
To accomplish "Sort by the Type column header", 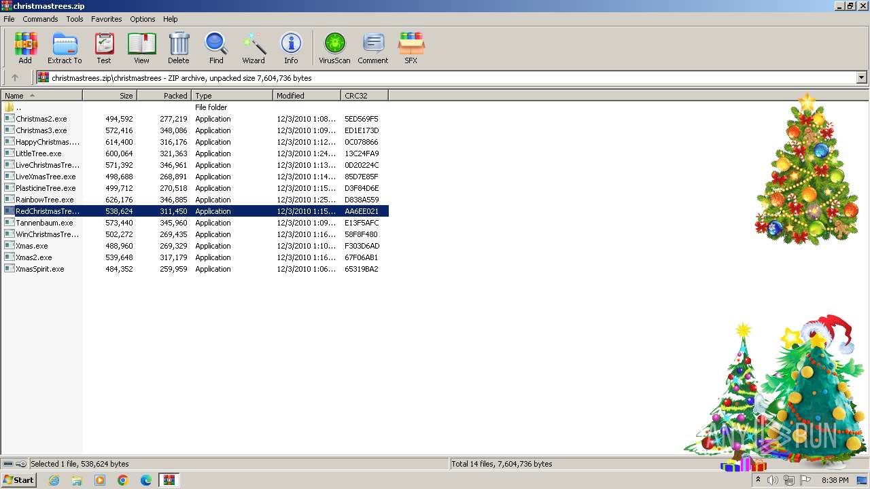I will coord(232,96).
